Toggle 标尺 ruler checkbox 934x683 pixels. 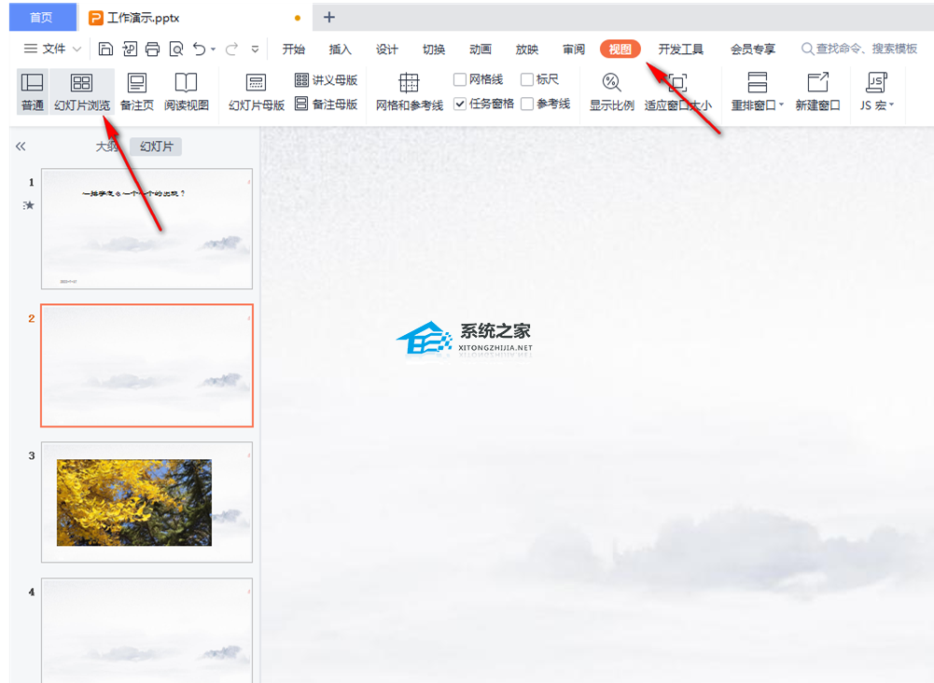(x=527, y=80)
